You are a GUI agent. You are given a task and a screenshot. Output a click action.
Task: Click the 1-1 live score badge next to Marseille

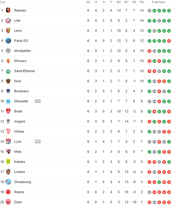tap(38, 101)
